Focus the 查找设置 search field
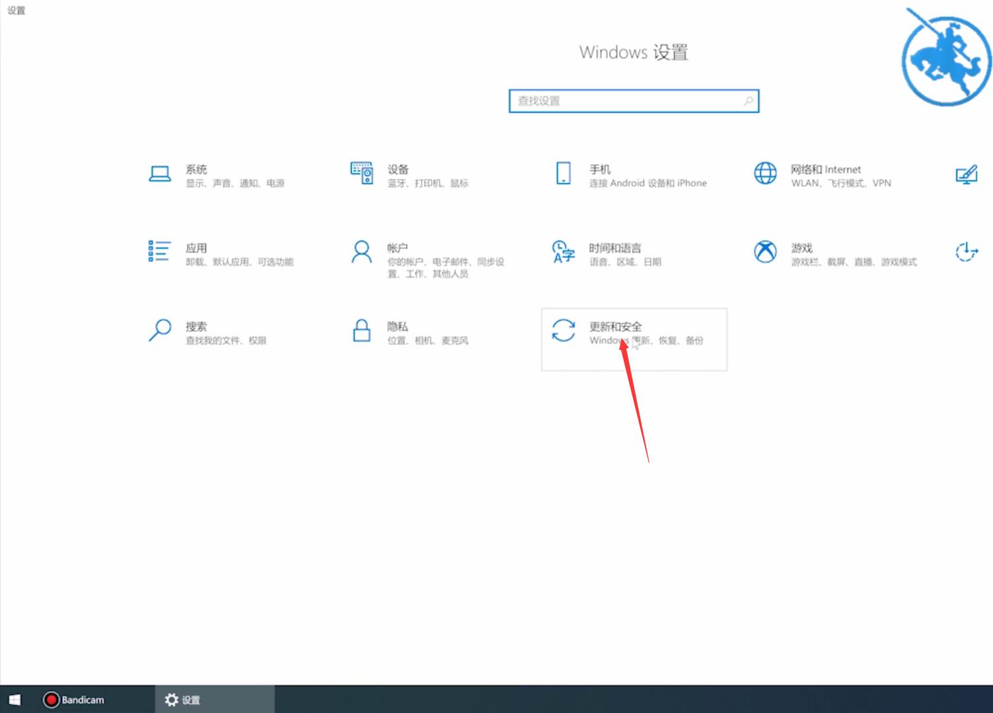993x713 pixels. (x=634, y=101)
